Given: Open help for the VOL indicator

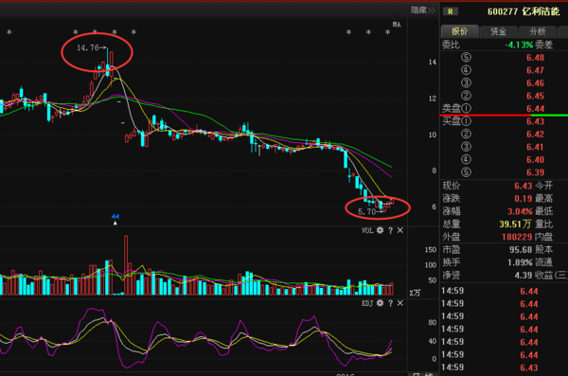Looking at the screenshot, I should pyautogui.click(x=390, y=230).
